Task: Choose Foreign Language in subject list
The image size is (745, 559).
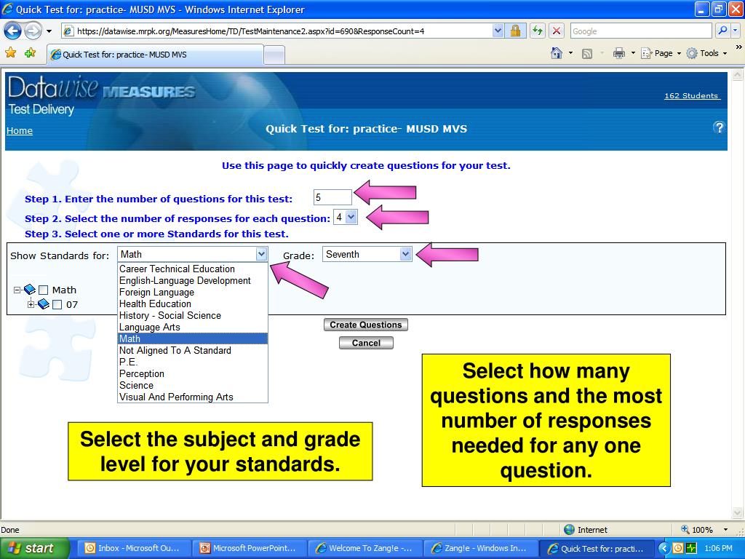Action: (x=192, y=293)
